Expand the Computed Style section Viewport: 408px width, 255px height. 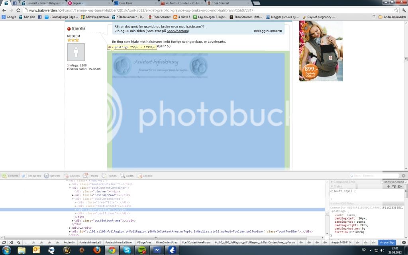tap(332, 182)
